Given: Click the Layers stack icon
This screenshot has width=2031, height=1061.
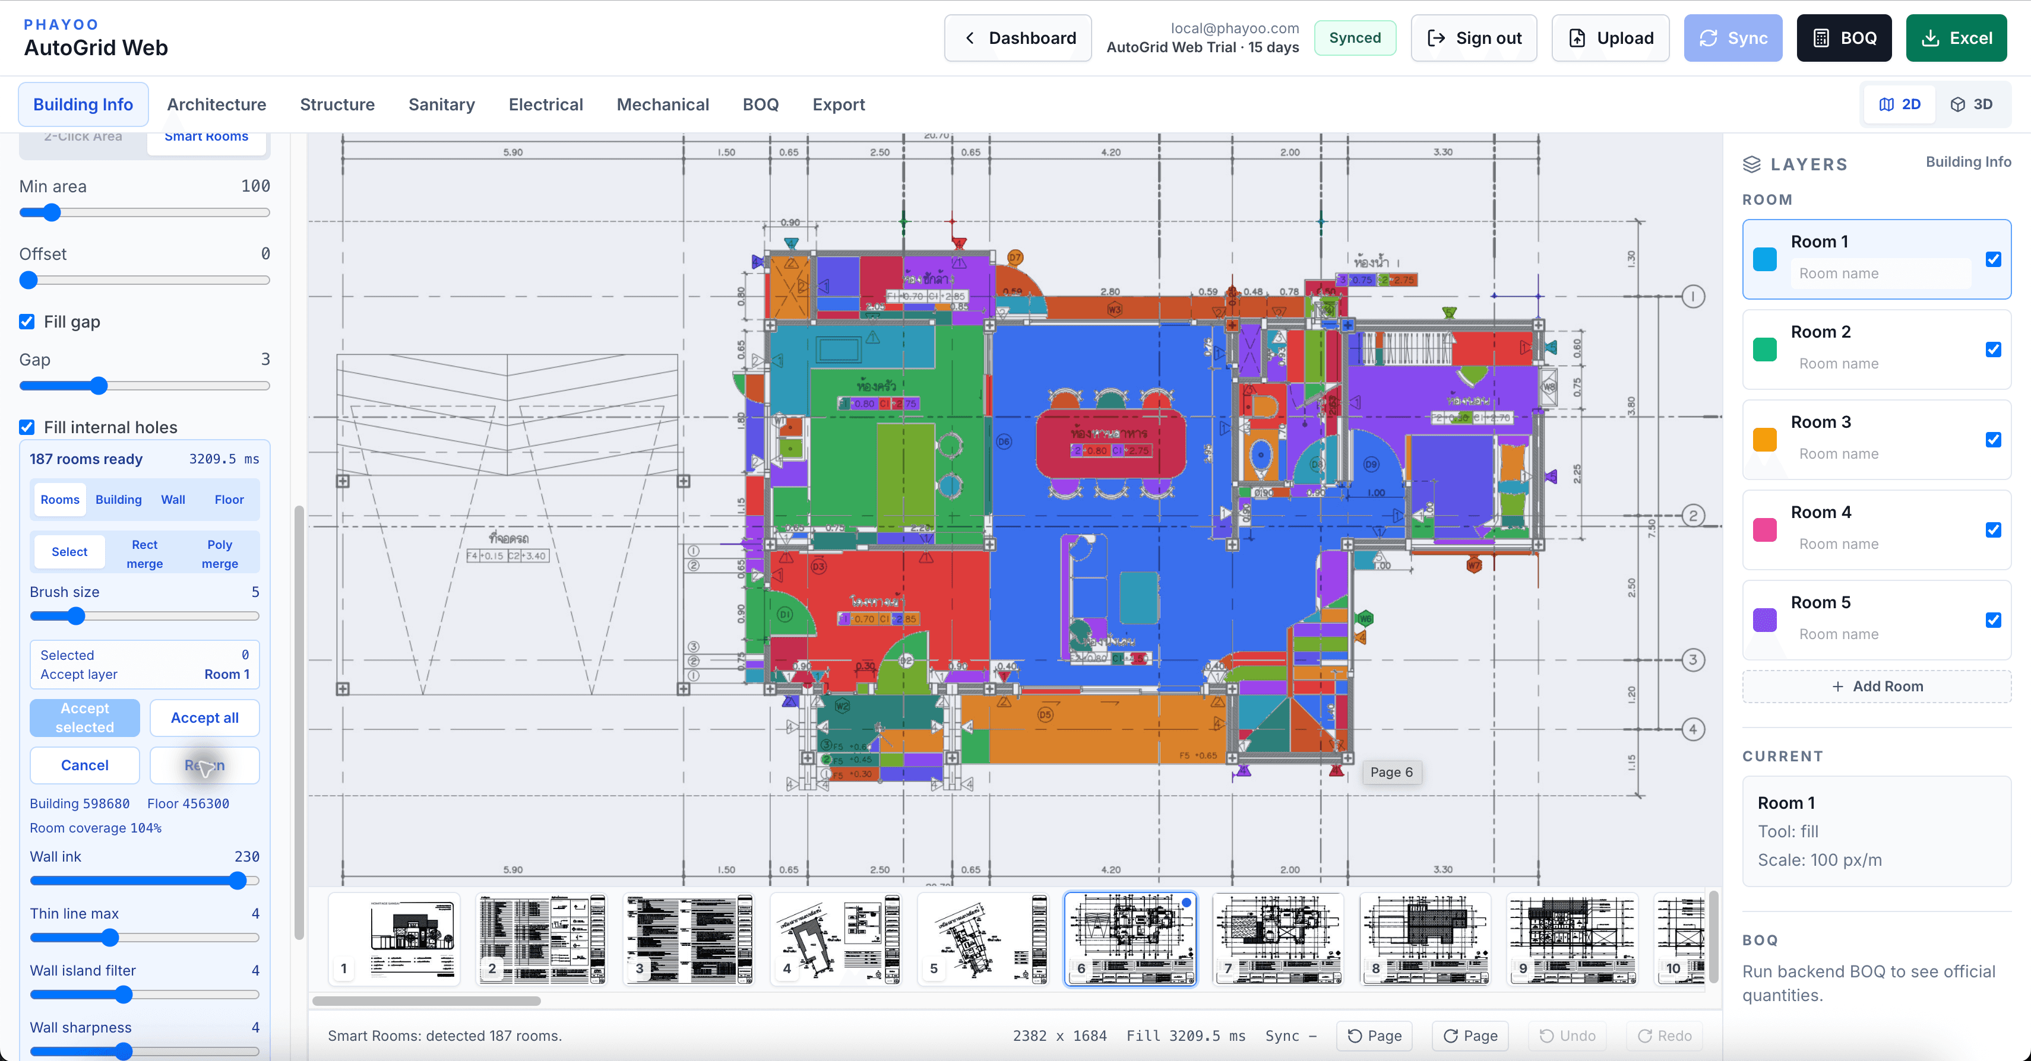Looking at the screenshot, I should point(1752,164).
